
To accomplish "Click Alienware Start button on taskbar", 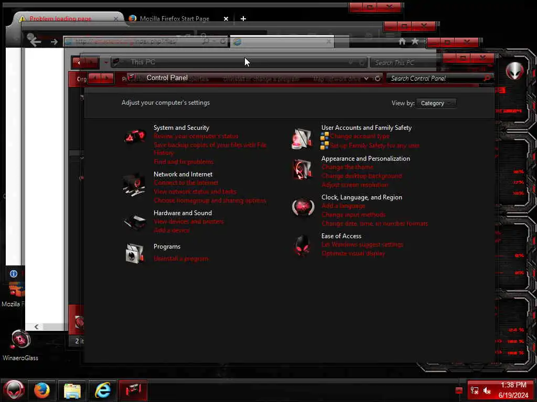I will tap(14, 390).
